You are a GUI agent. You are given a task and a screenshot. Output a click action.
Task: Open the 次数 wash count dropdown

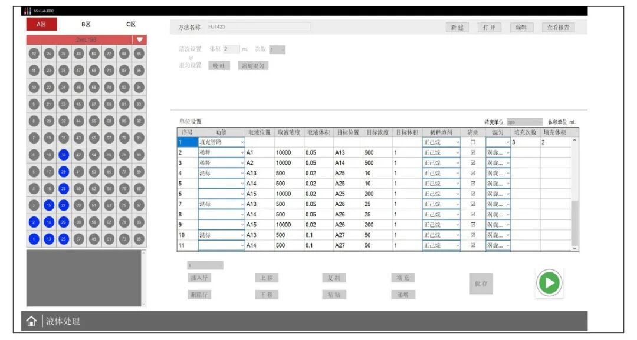[x=277, y=49]
